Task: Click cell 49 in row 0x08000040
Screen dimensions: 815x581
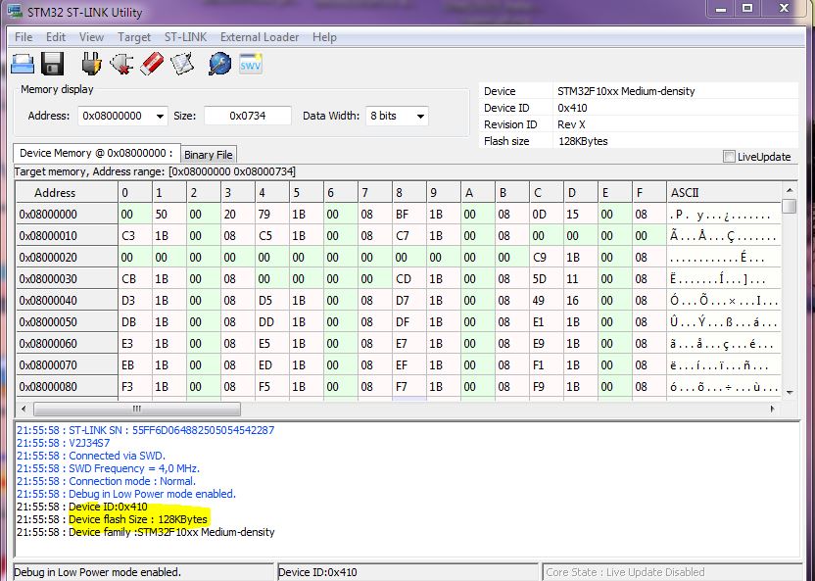Action: 547,301
